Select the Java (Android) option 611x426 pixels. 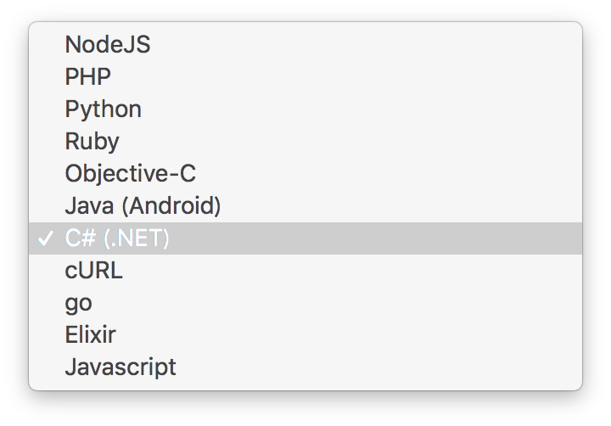point(305,206)
